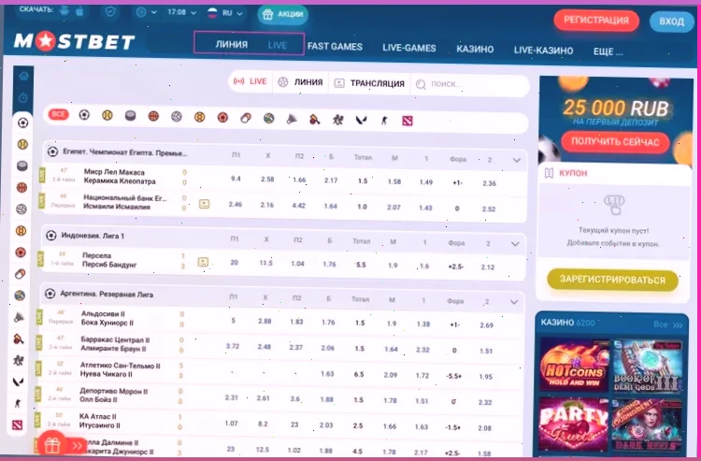The width and height of the screenshot is (701, 461).
Task: Open the КУПОН coupon header
Action: pyautogui.click(x=615, y=174)
